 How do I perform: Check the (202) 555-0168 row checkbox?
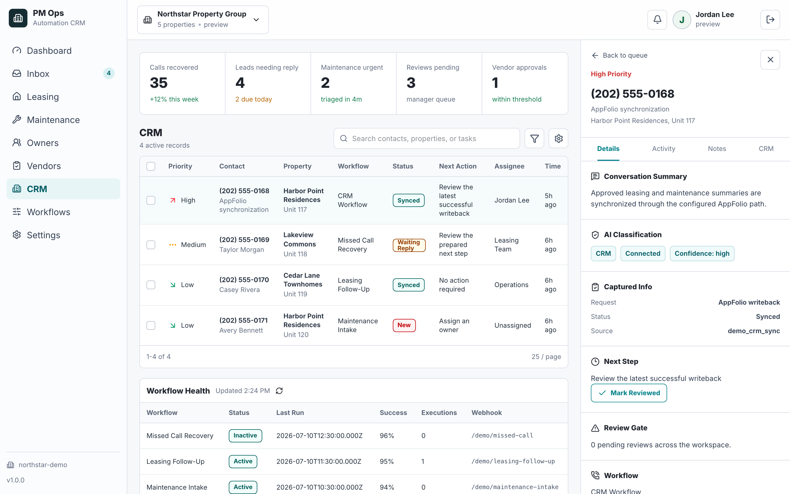(151, 200)
